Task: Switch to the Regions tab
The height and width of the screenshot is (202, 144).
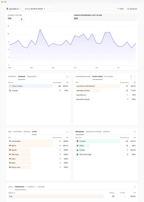Action: tap(27, 132)
